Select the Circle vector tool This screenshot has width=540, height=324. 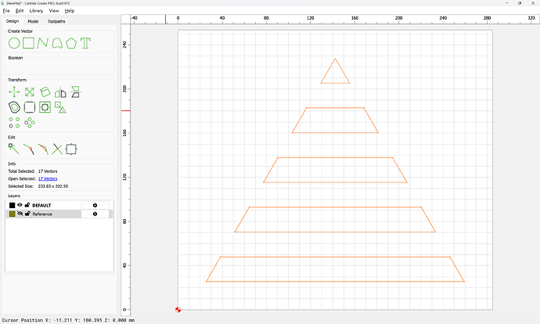click(14, 43)
